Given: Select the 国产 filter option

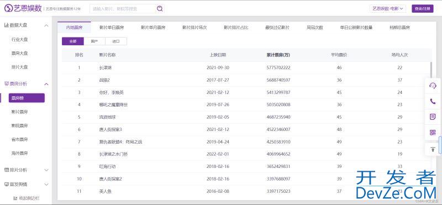Looking at the screenshot, I should (x=94, y=41).
